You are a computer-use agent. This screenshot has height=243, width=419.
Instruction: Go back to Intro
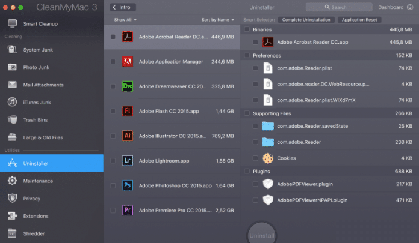[123, 7]
